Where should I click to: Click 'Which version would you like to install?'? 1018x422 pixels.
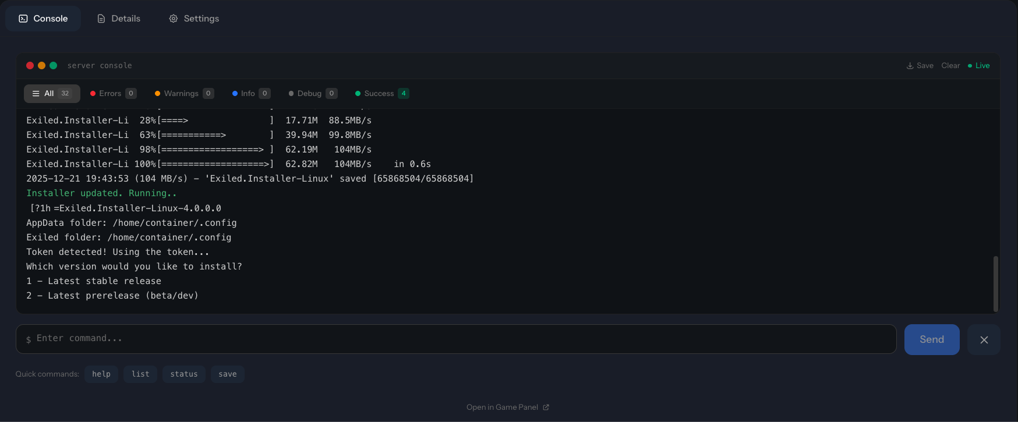point(134,267)
